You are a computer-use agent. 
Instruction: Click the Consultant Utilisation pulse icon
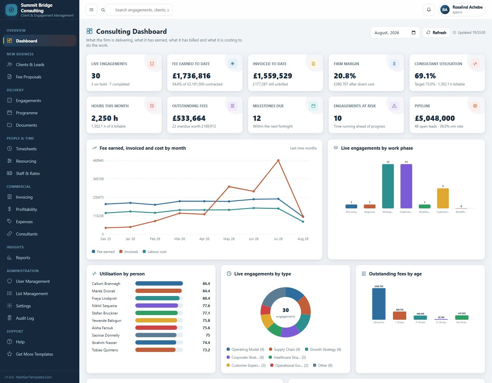(x=475, y=64)
